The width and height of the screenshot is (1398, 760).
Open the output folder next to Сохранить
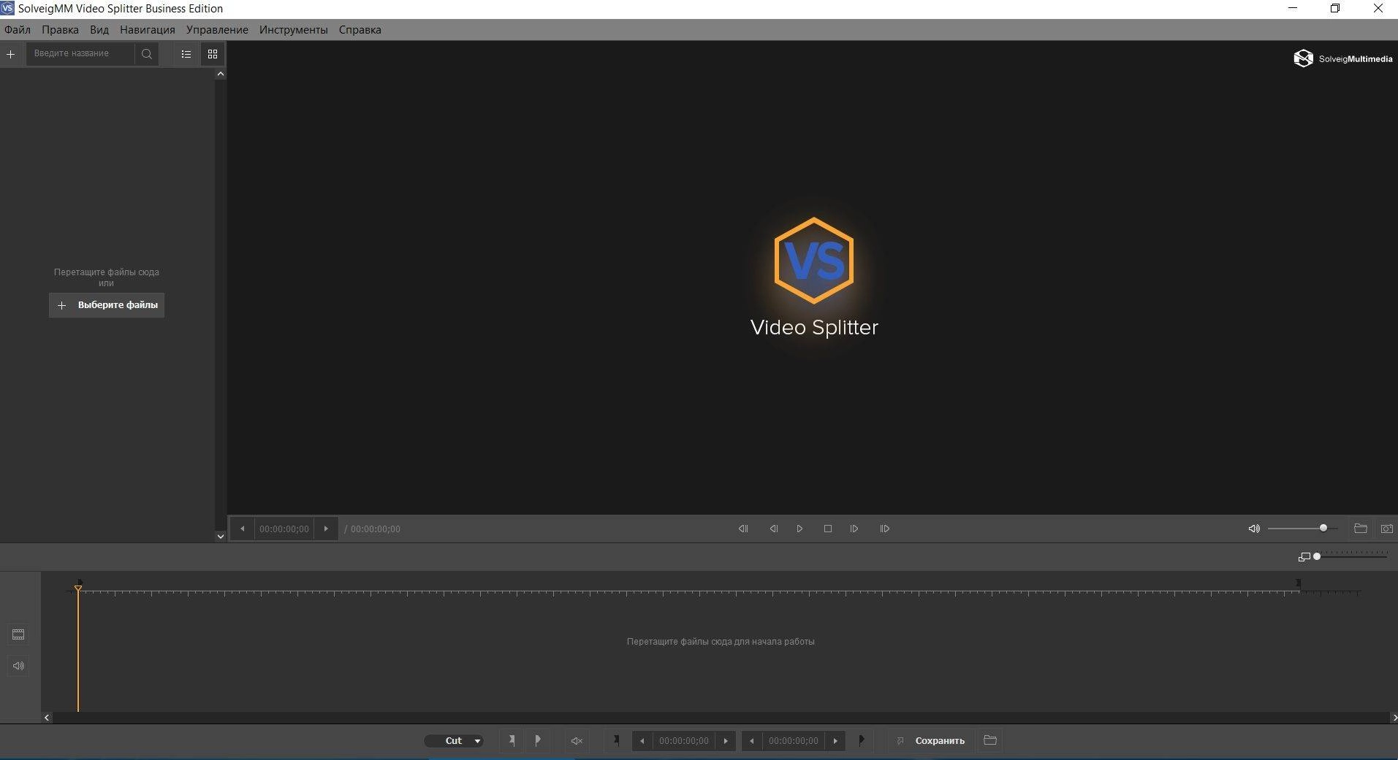click(x=990, y=740)
